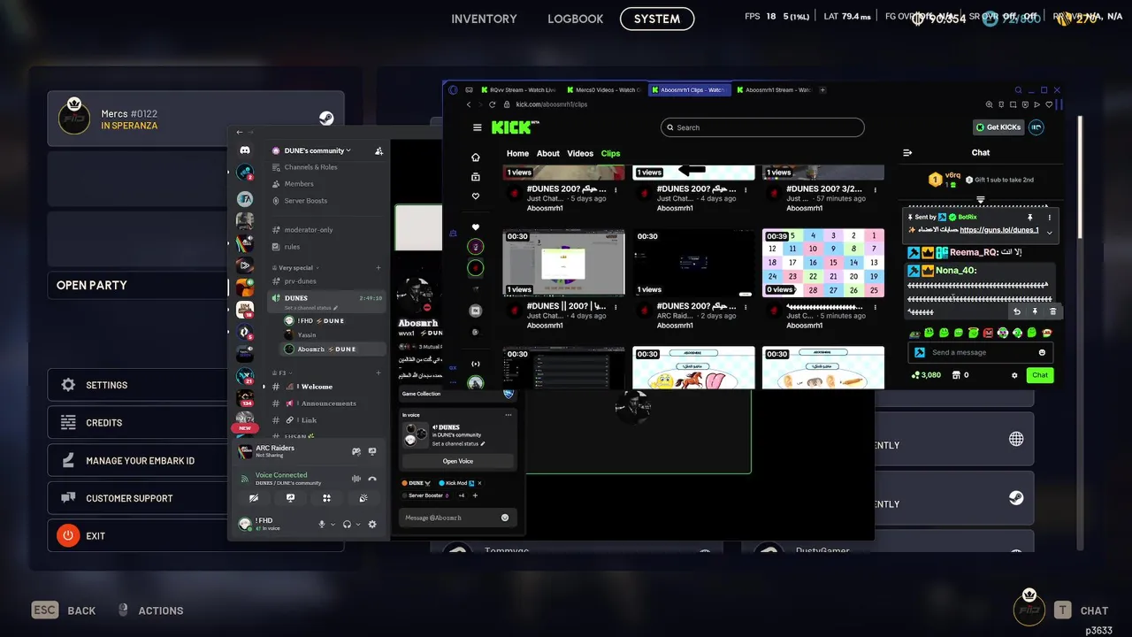Open Kick channel Home tab
The height and width of the screenshot is (637, 1132).
(517, 153)
